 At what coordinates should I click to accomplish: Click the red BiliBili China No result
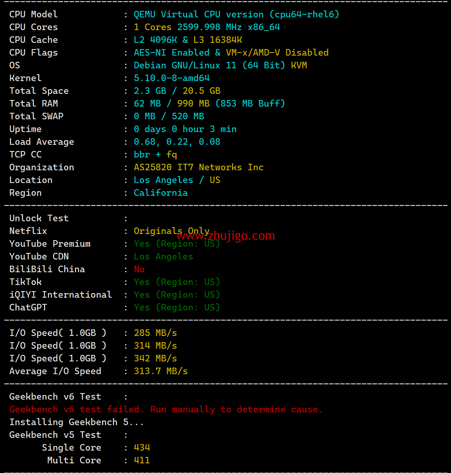[x=139, y=270]
